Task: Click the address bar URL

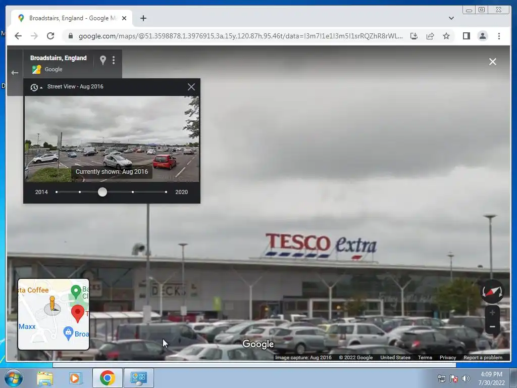Action: pyautogui.click(x=241, y=36)
